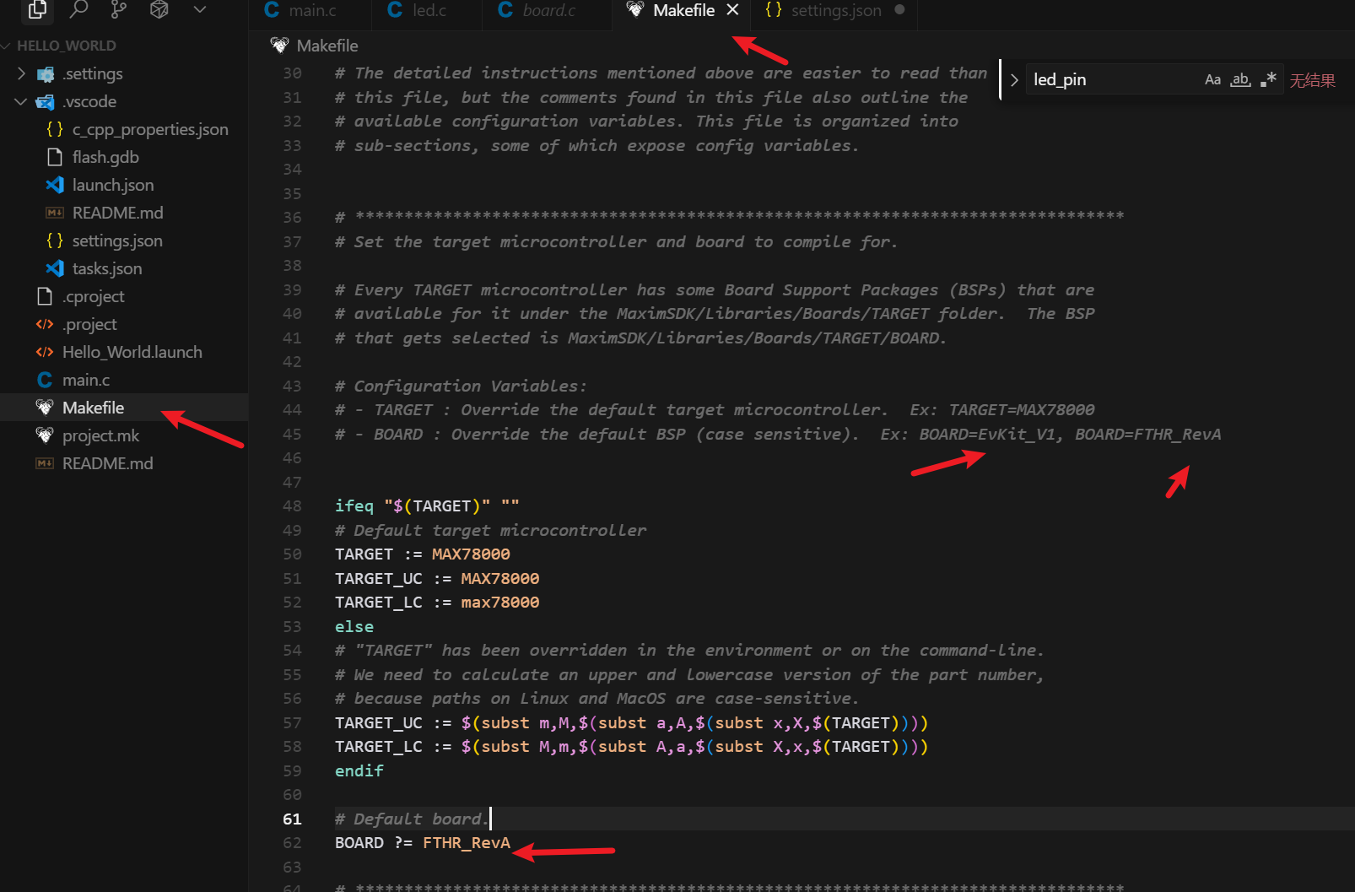Toggle Match Case in find widget
This screenshot has height=892, width=1355.
(1212, 80)
